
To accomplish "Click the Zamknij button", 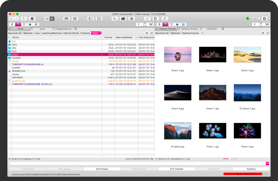I will pos(251,169).
